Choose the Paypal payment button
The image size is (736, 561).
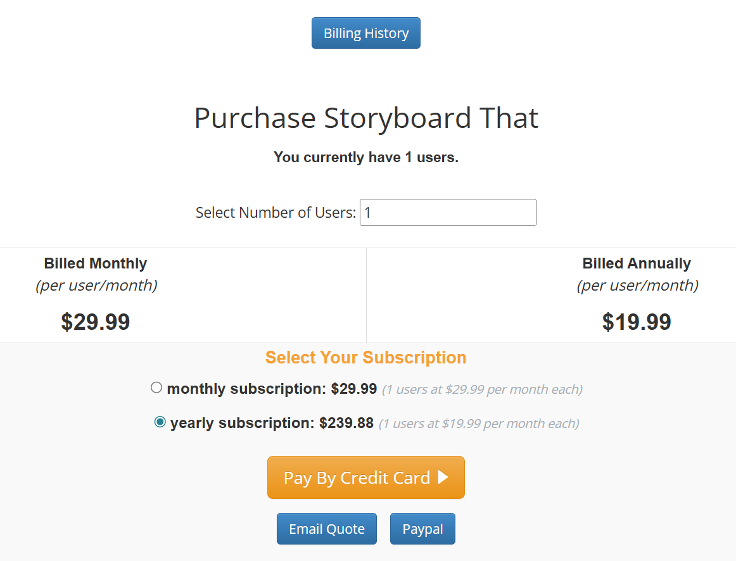[x=422, y=529]
